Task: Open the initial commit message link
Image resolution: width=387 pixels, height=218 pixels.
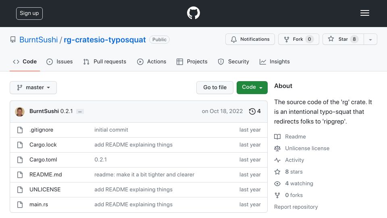Action: (111, 130)
